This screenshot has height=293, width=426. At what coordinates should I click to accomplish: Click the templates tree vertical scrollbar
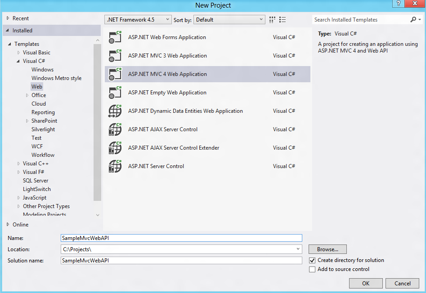[97, 122]
